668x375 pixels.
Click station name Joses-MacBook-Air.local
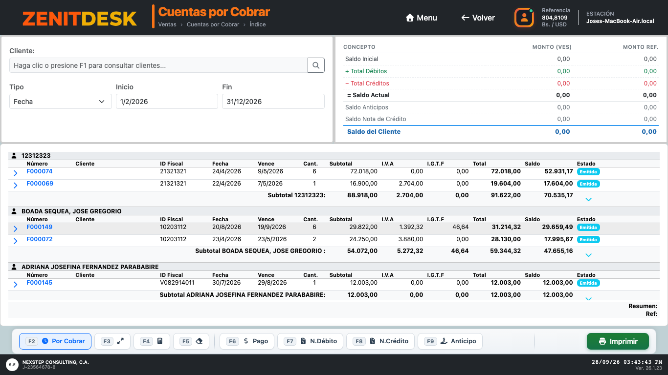coord(620,21)
